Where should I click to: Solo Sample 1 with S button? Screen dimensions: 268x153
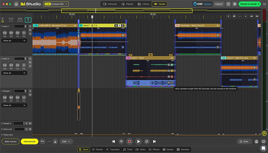click(x=30, y=91)
